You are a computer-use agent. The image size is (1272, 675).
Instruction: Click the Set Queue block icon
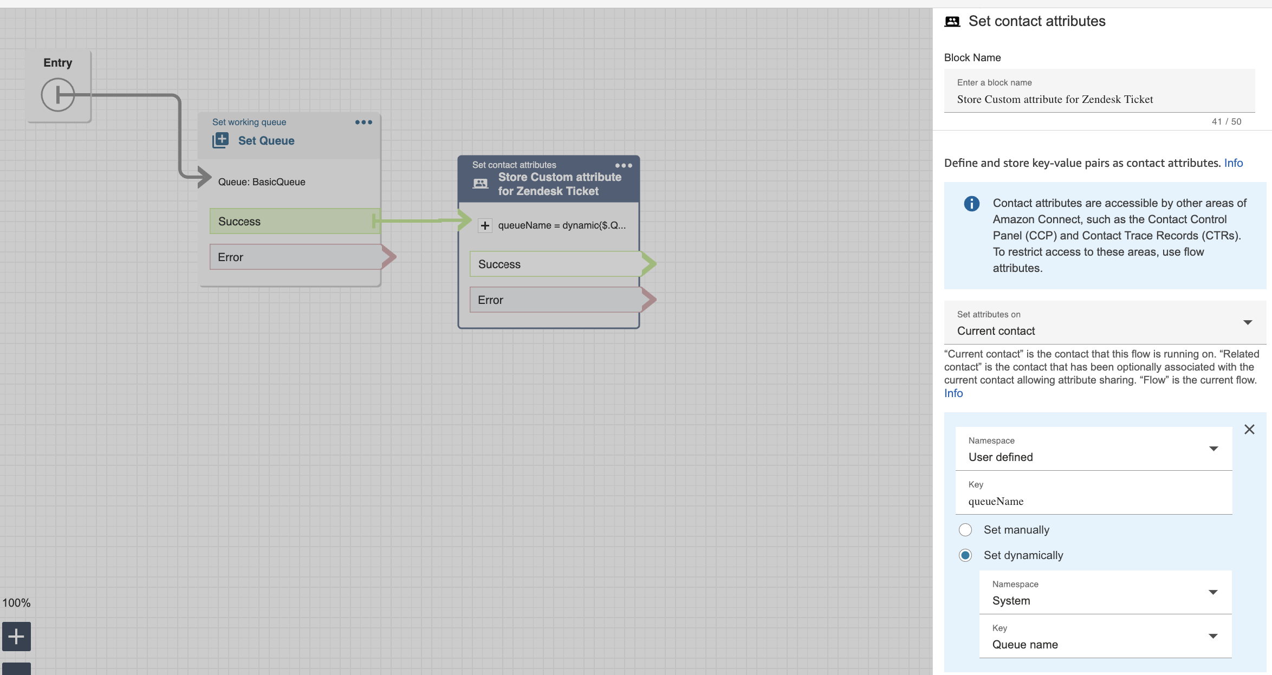pos(220,140)
